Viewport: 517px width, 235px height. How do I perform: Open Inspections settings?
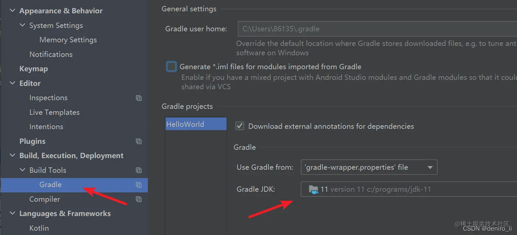[x=49, y=98]
